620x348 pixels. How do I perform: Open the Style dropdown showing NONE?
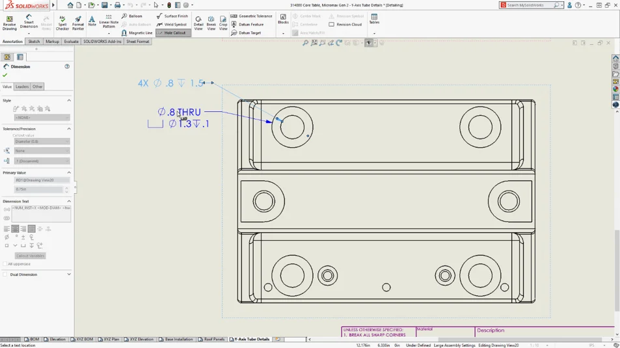click(41, 118)
